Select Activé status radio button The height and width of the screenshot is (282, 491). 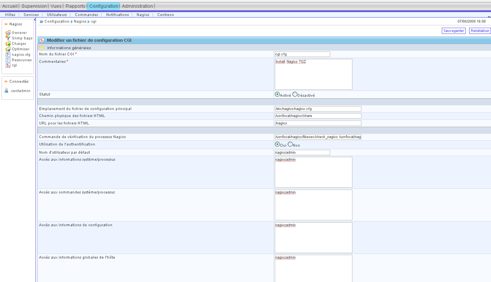click(277, 94)
